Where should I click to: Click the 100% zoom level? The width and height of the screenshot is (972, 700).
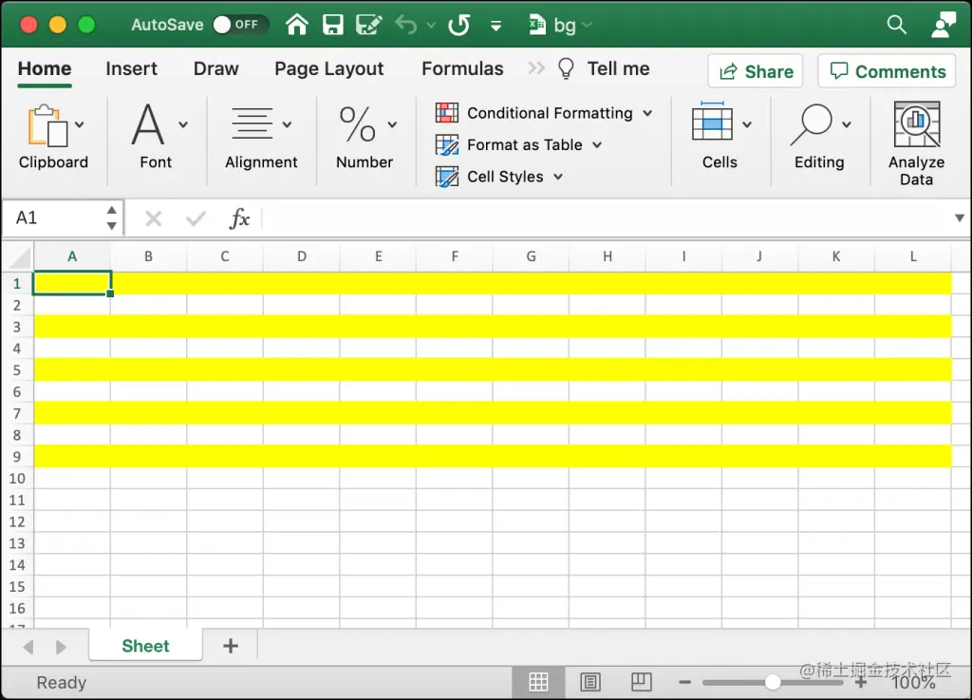tap(914, 682)
